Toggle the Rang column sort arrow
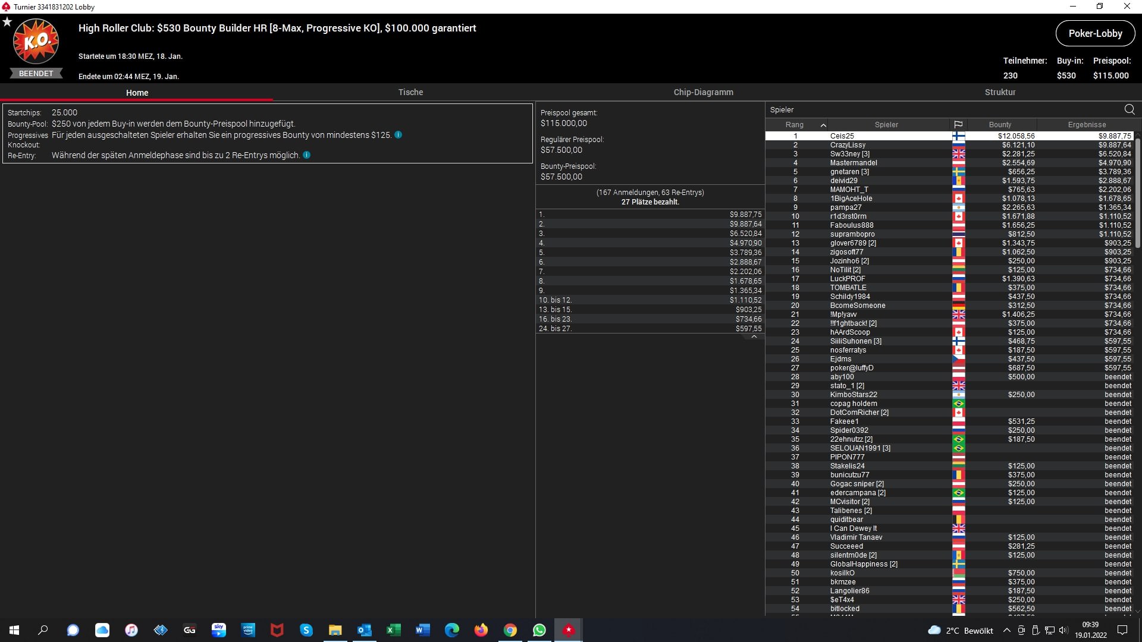This screenshot has height=642, width=1142. click(823, 125)
